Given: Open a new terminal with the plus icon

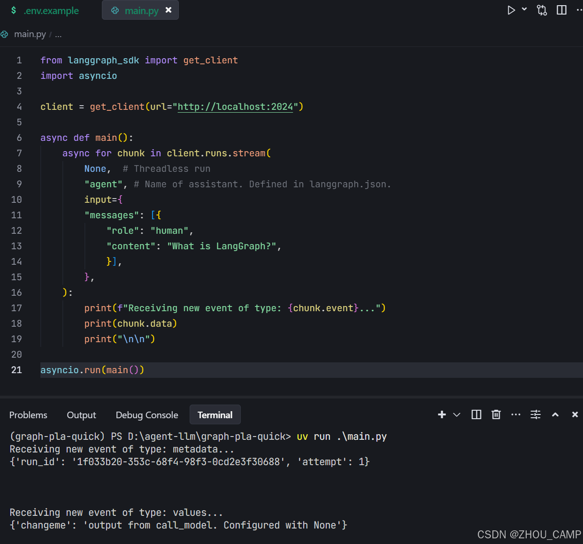Looking at the screenshot, I should click(441, 414).
